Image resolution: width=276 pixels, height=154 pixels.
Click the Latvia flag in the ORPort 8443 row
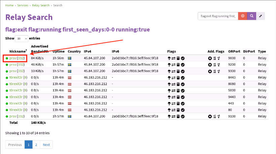click(x=70, y=77)
